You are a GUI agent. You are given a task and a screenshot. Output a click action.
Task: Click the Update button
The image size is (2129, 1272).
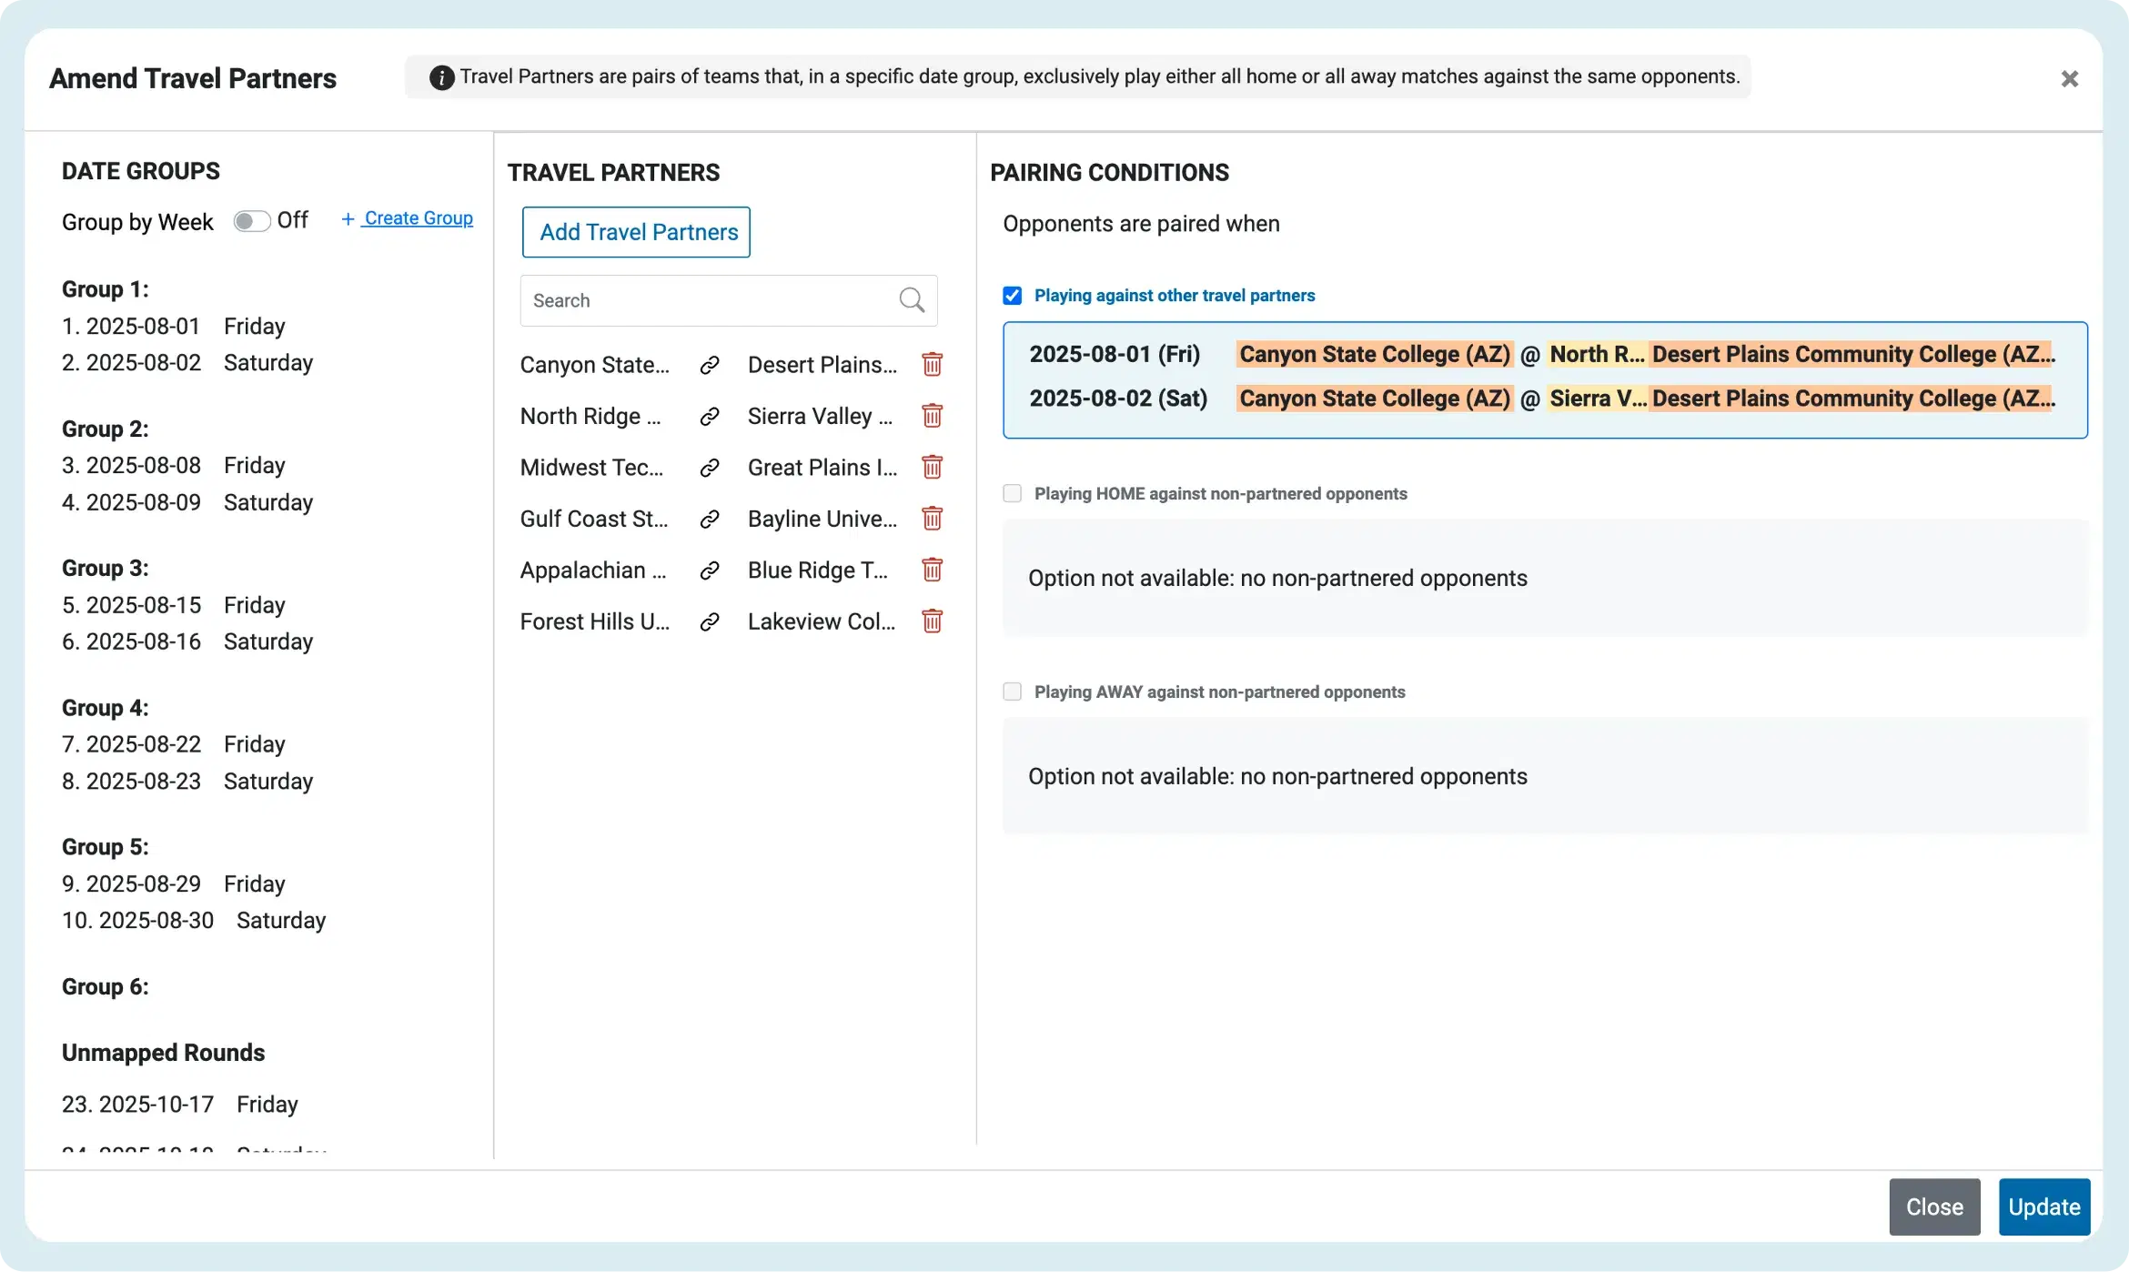tap(2044, 1206)
